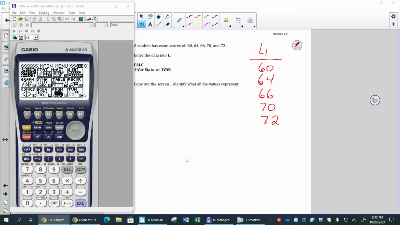Viewport: 400px width, 225px height.
Task: Choose the Eraser tool in SMART Notebook
Action: coord(167,24)
